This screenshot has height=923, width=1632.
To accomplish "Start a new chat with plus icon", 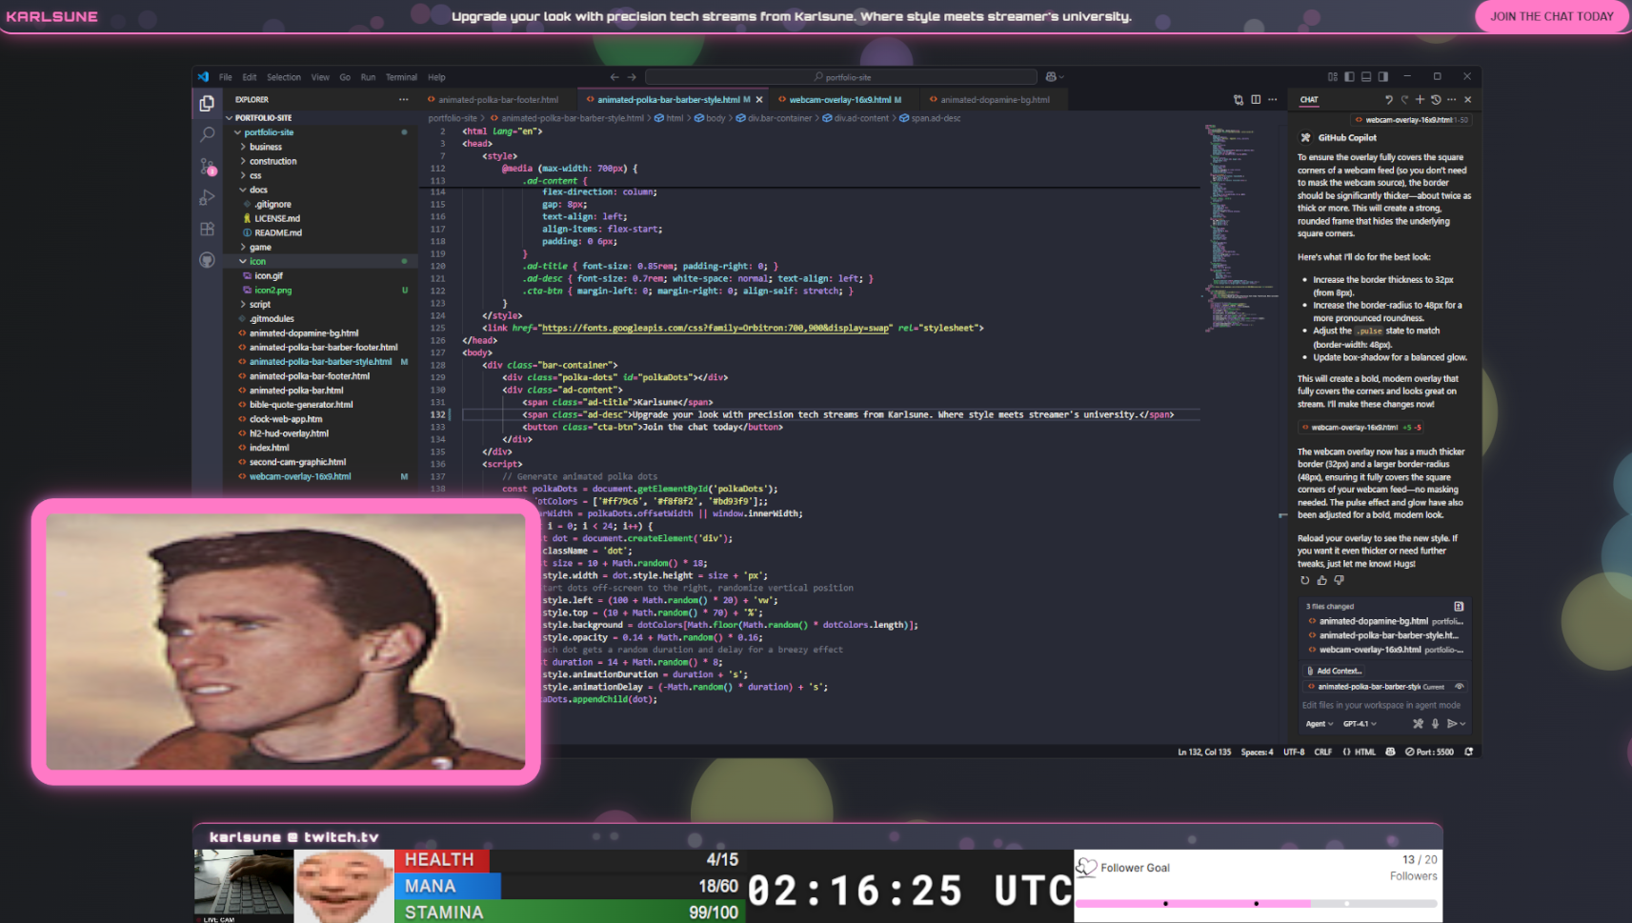I will coord(1420,99).
